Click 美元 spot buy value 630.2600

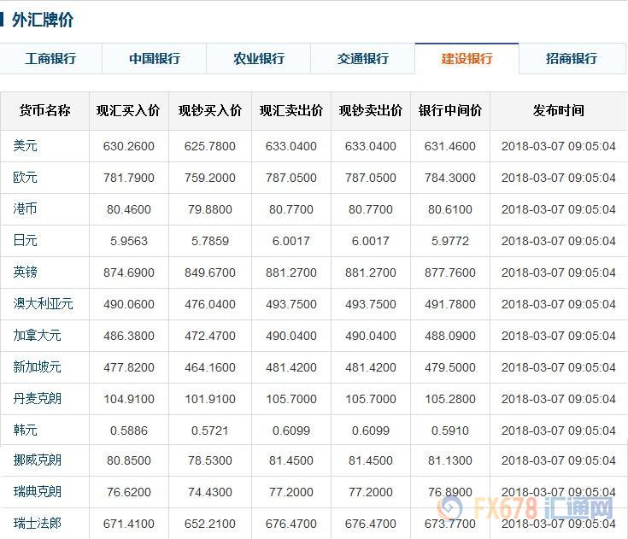click(x=129, y=146)
